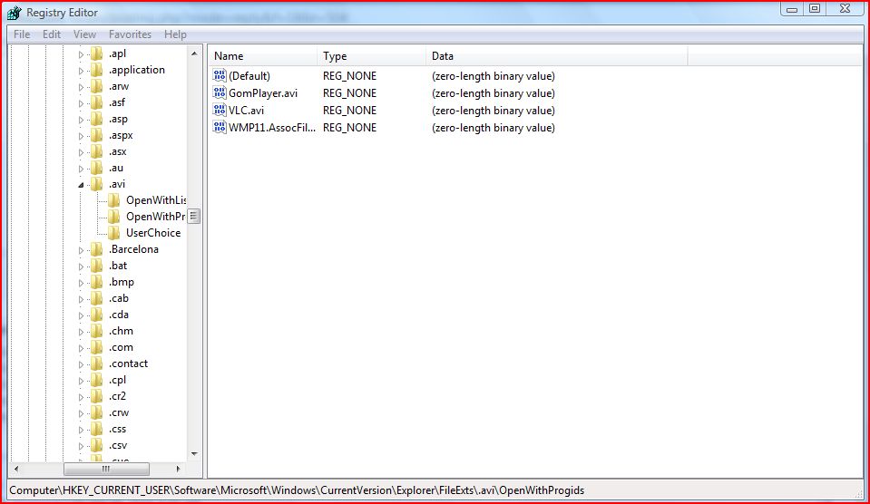Click the UserChoice folder icon

coord(113,233)
